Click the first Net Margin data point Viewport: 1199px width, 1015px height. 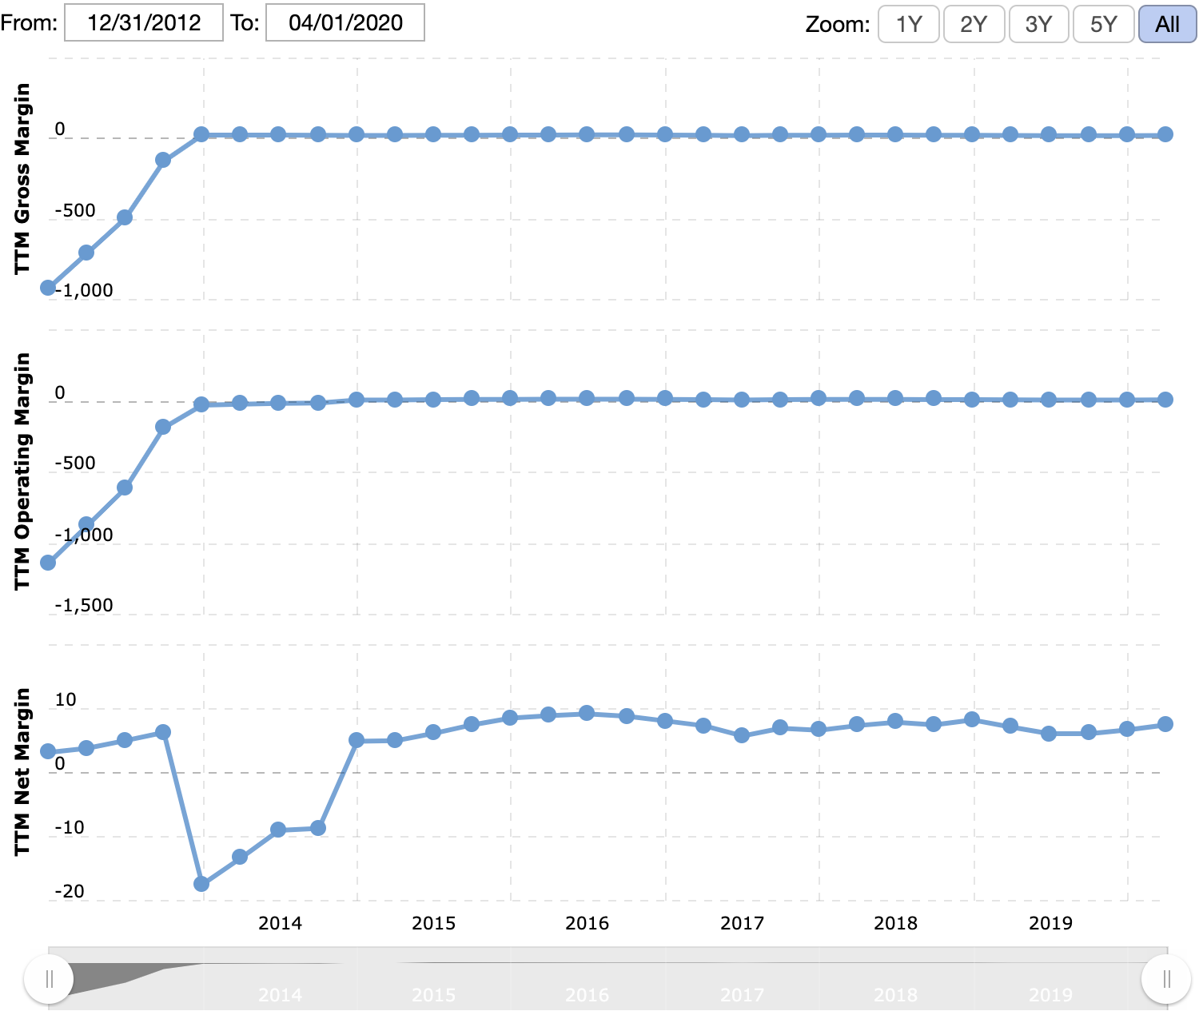(x=48, y=751)
